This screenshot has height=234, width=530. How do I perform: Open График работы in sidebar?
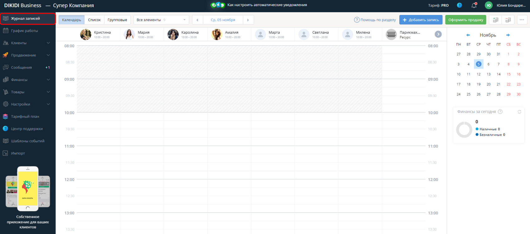click(24, 31)
